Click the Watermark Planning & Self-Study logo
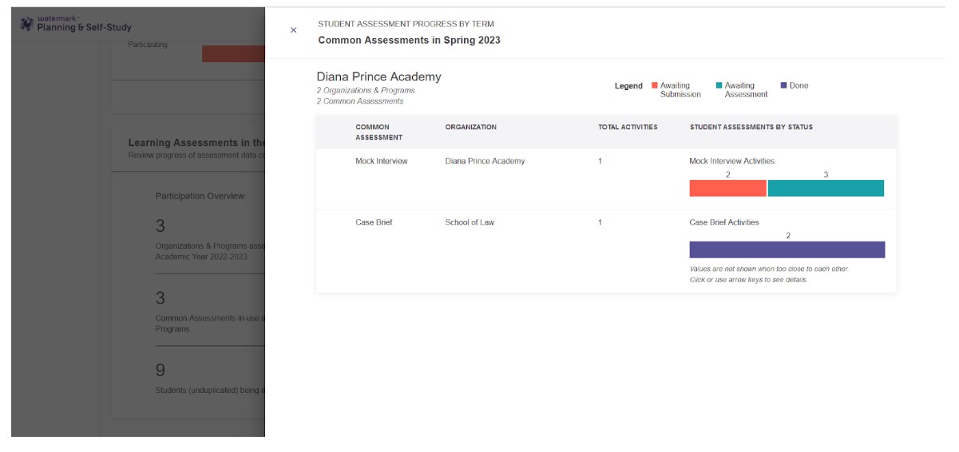The height and width of the screenshot is (452, 959). 76,25
